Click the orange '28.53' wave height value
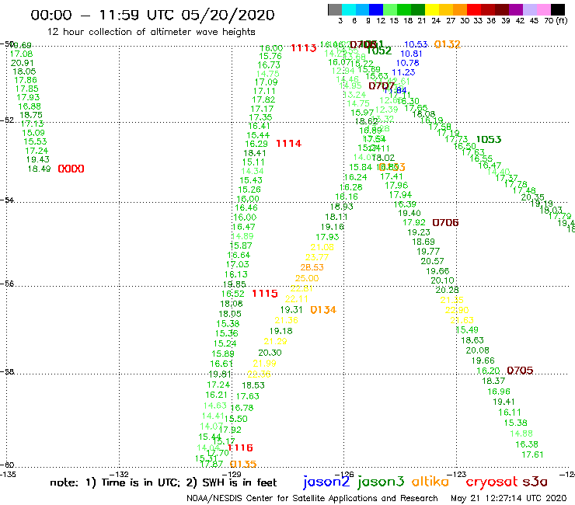The height and width of the screenshot is (505, 575). (x=312, y=267)
